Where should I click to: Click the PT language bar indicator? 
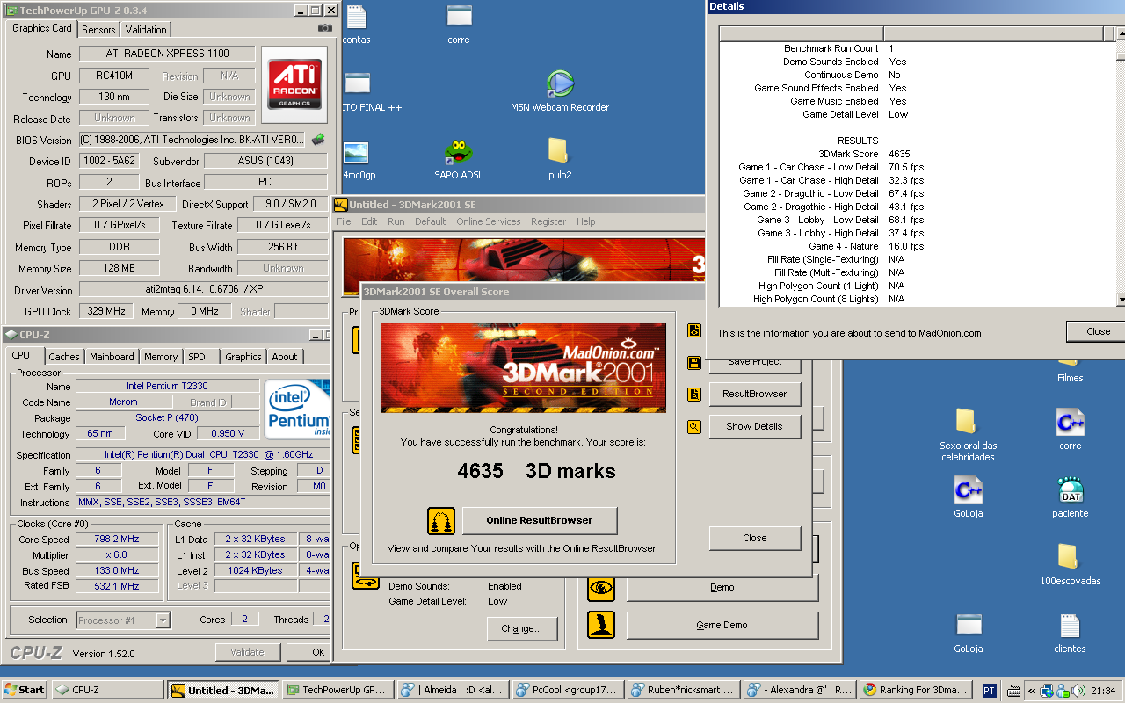[989, 691]
